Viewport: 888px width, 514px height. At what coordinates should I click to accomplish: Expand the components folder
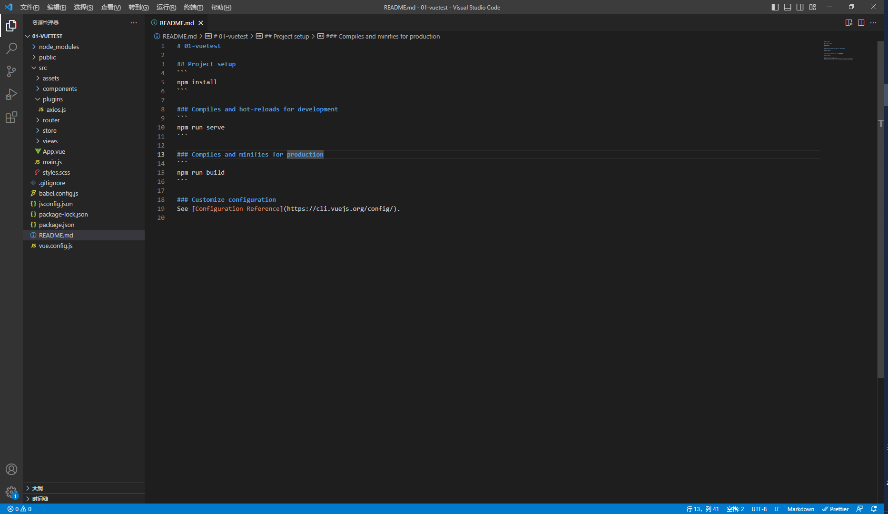point(84,89)
